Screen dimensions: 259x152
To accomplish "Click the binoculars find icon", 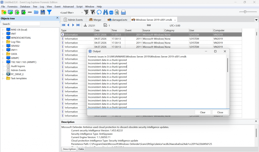I will [105, 12].
